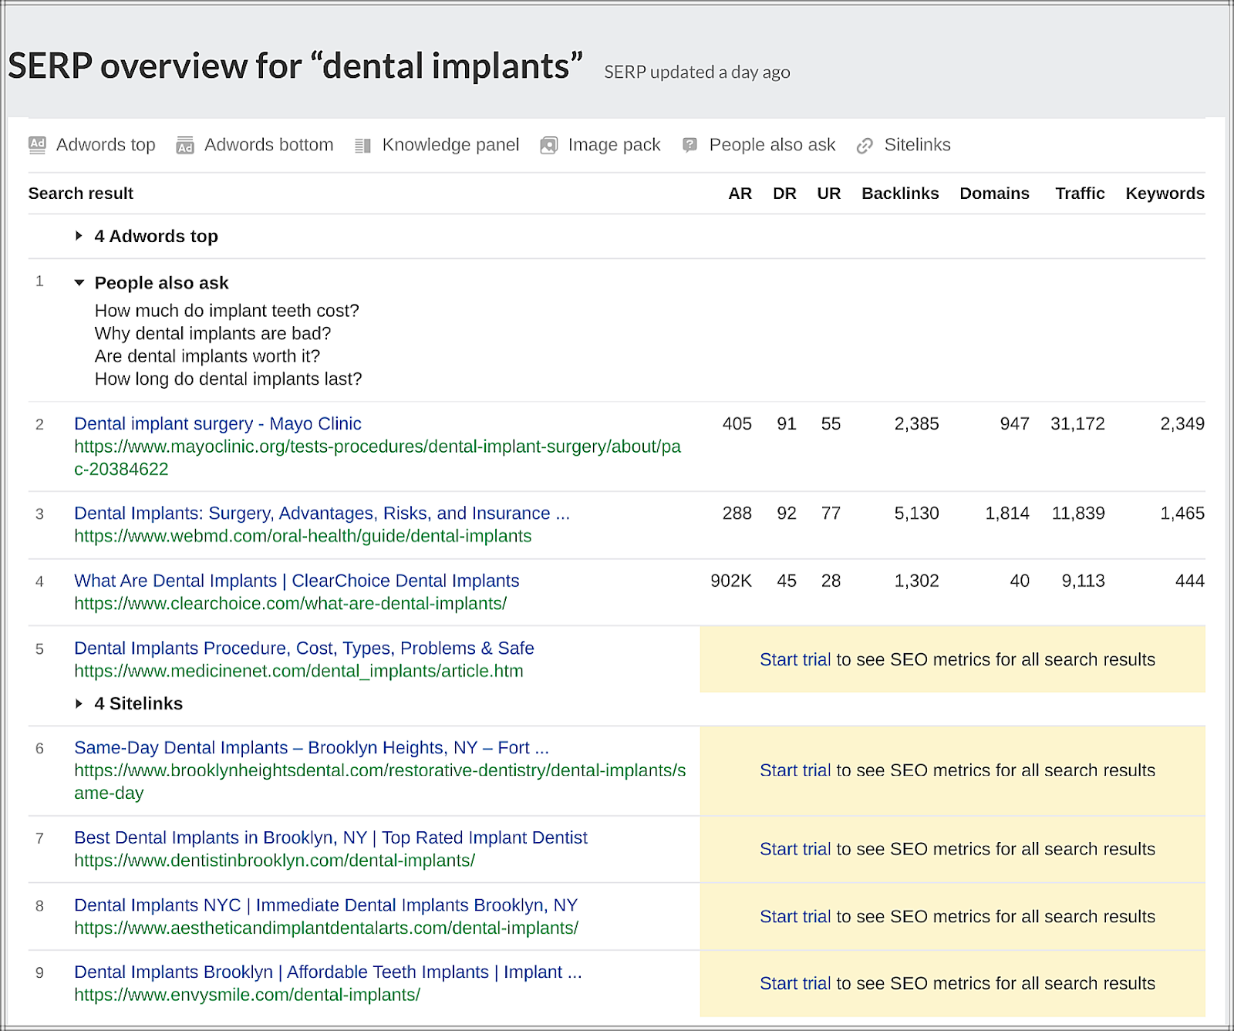This screenshot has height=1031, width=1234.
Task: Expand the 4 Adwords top row
Action: pos(79,236)
